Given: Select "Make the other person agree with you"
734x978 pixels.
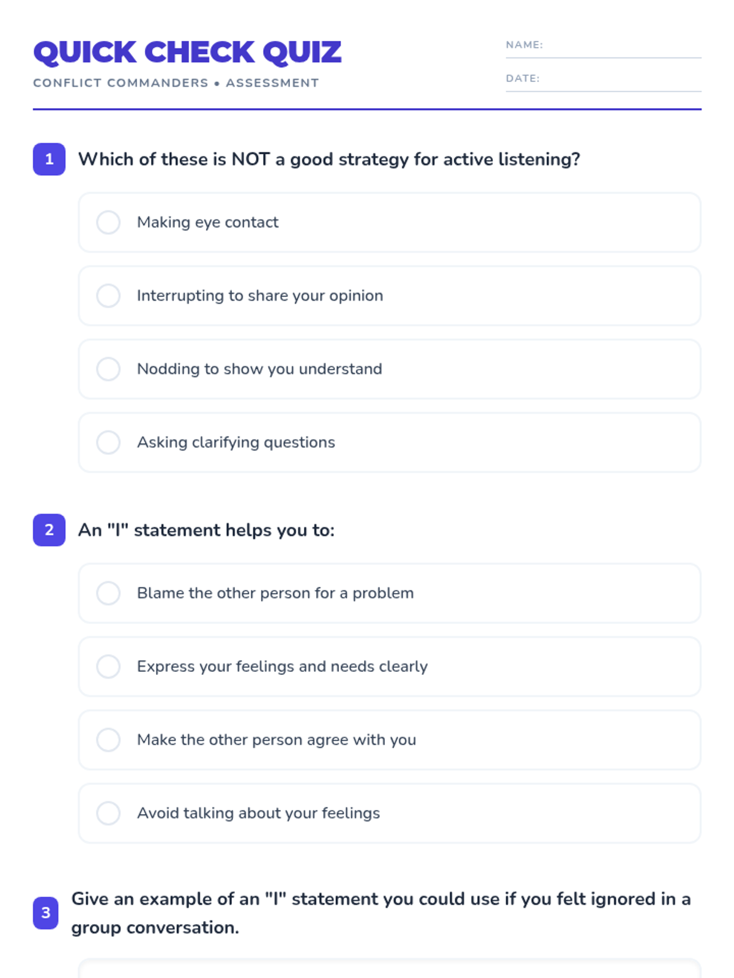Looking at the screenshot, I should 108,740.
